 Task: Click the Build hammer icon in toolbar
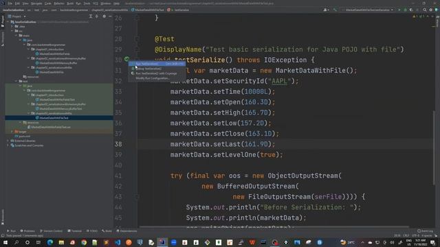pos(335,10)
